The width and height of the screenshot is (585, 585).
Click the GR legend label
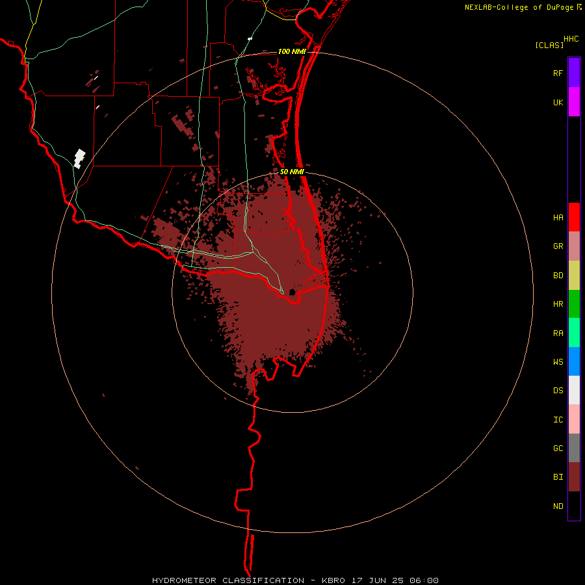click(558, 246)
